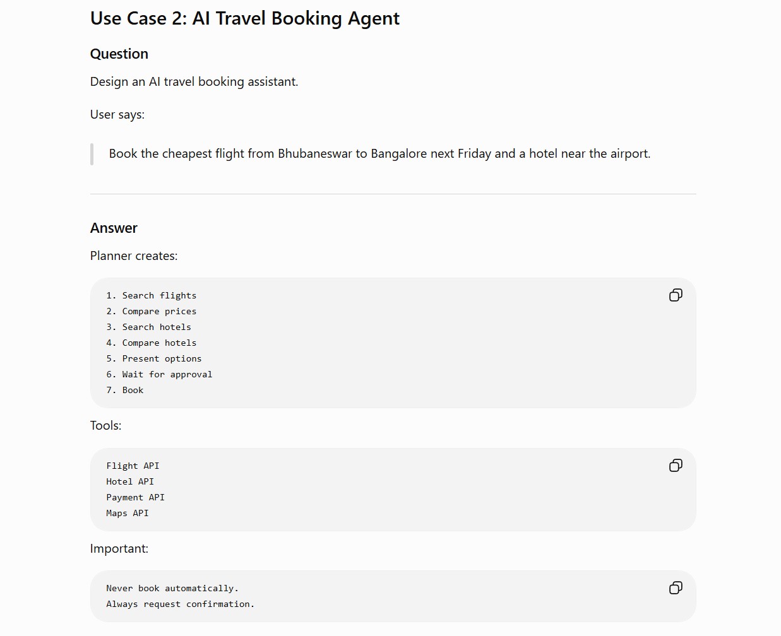The image size is (781, 636).
Task: Click the quoted Bhubaneswar to Bangalore flight request
Action: tap(379, 153)
